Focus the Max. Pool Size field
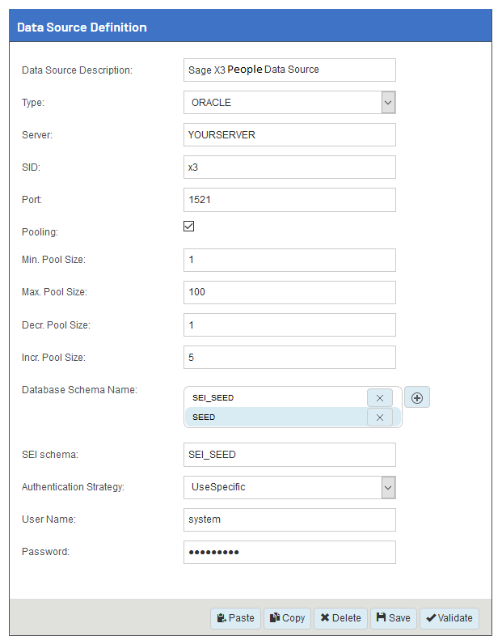This screenshot has width=502, height=636. tap(289, 292)
